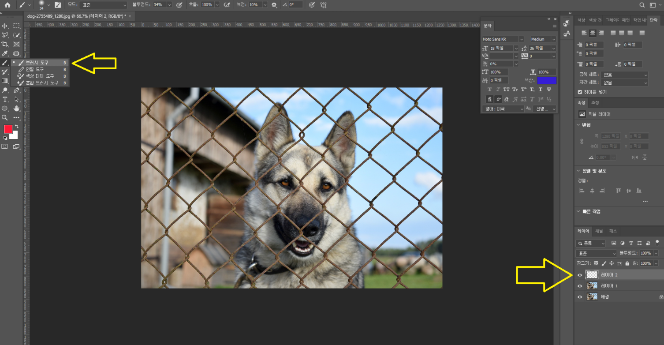Click Faux Bold style in Character panel

[x=489, y=90]
